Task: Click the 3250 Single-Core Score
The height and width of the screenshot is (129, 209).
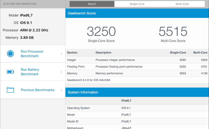Action: coord(101,32)
